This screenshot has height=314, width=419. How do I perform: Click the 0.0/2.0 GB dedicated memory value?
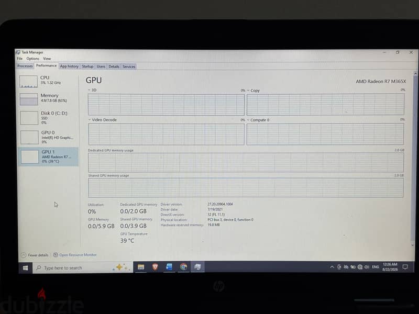(x=134, y=211)
